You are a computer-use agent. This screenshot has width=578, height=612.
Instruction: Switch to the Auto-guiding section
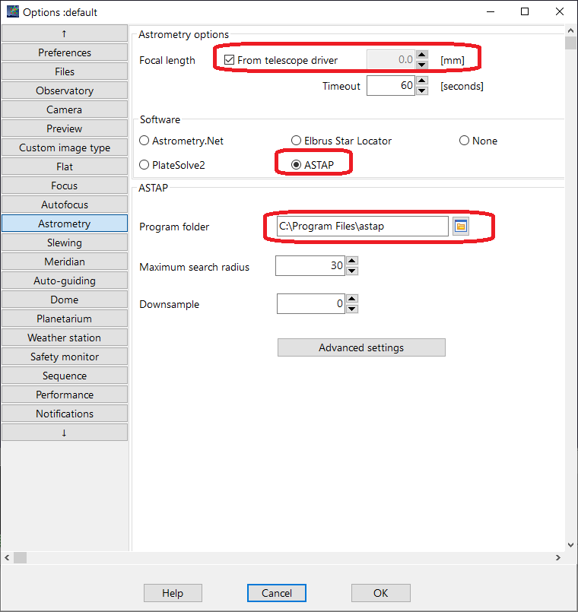[65, 281]
